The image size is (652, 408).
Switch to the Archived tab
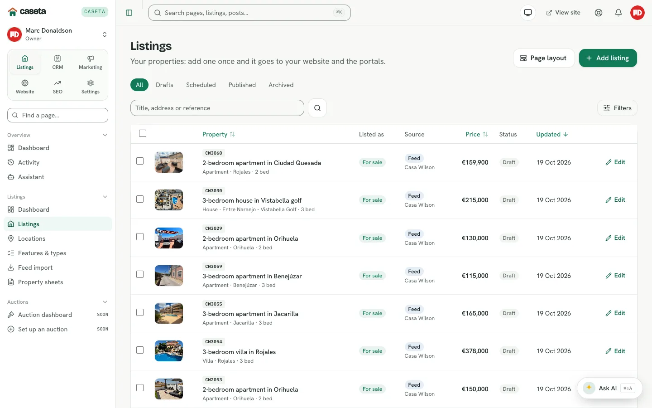(281, 85)
